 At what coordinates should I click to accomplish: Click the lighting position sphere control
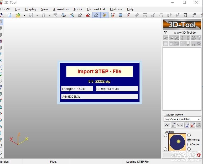point(177,142)
